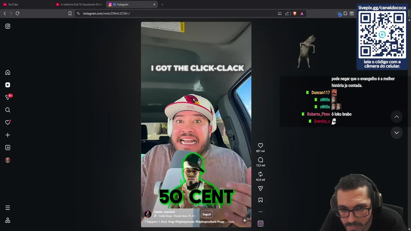Open Brave Shields lion icon
The width and height of the screenshot is (411, 231).
[295, 13]
